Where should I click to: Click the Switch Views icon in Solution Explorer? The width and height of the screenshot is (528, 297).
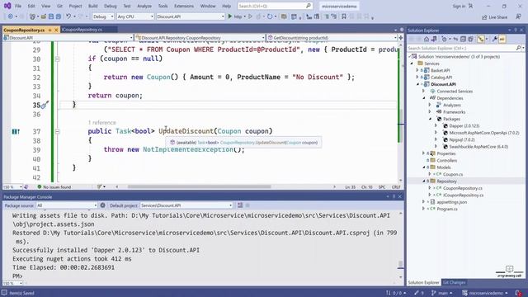tap(434, 40)
